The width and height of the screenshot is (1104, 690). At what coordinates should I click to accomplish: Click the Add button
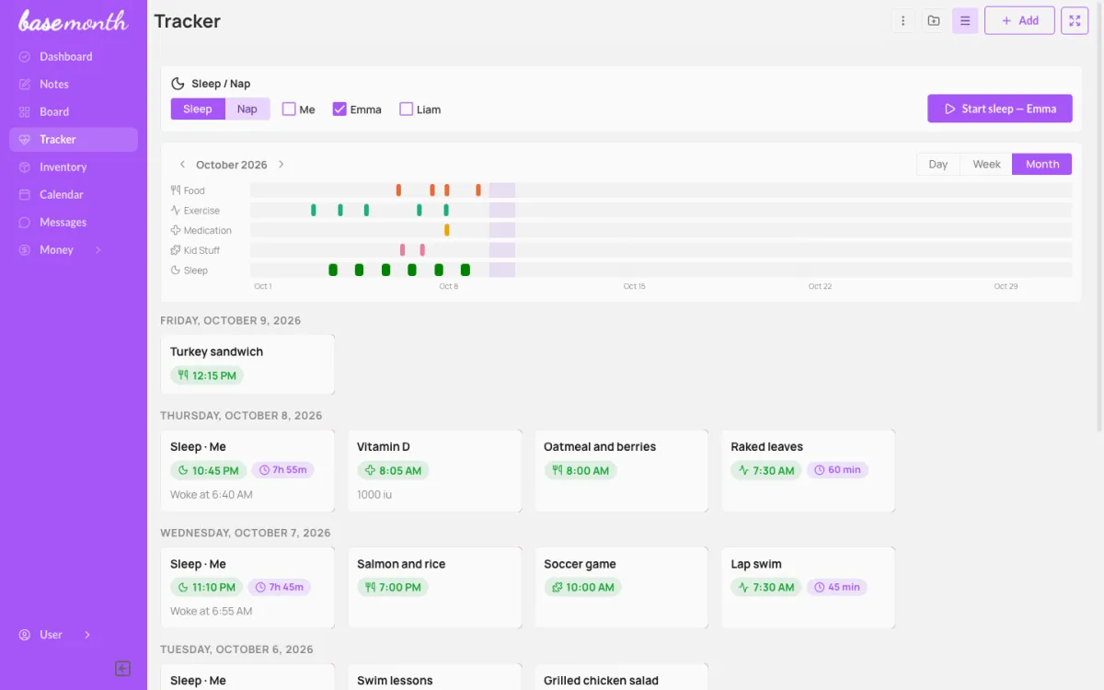click(x=1019, y=20)
